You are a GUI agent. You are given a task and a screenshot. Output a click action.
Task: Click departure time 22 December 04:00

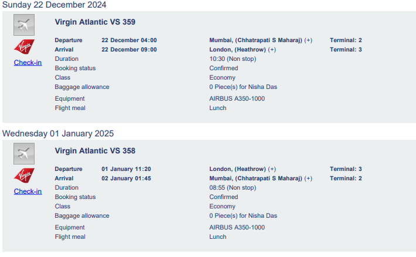tap(129, 40)
